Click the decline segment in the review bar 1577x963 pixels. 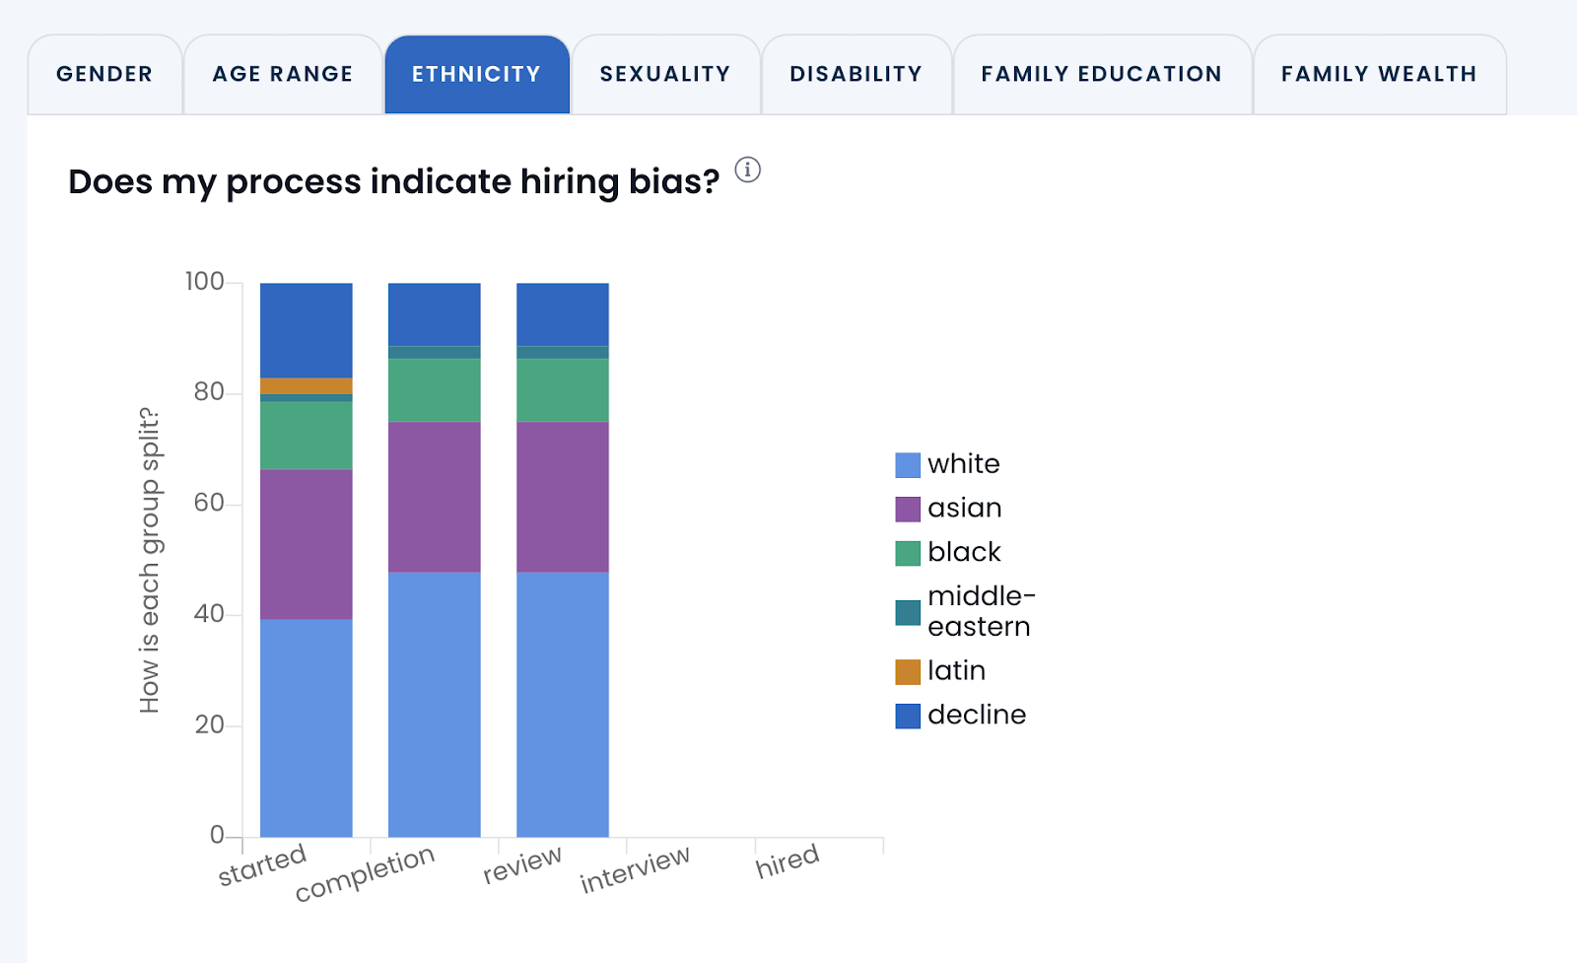point(562,314)
